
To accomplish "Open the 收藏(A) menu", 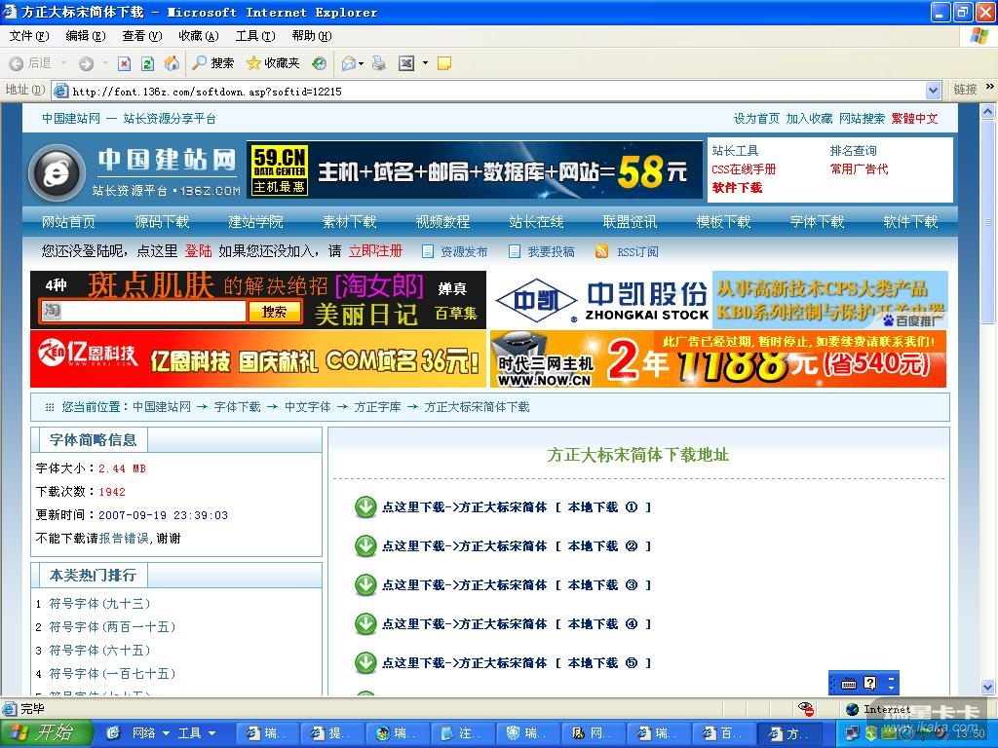I will [x=199, y=36].
